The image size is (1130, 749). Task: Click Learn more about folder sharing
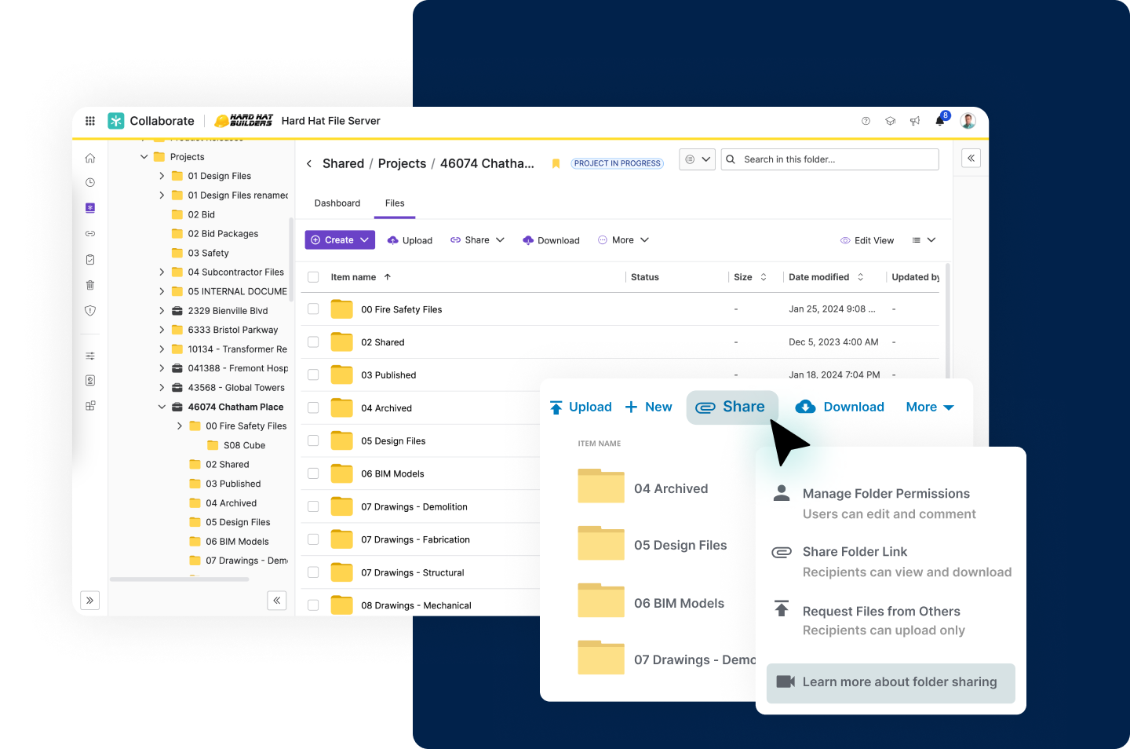[891, 683]
